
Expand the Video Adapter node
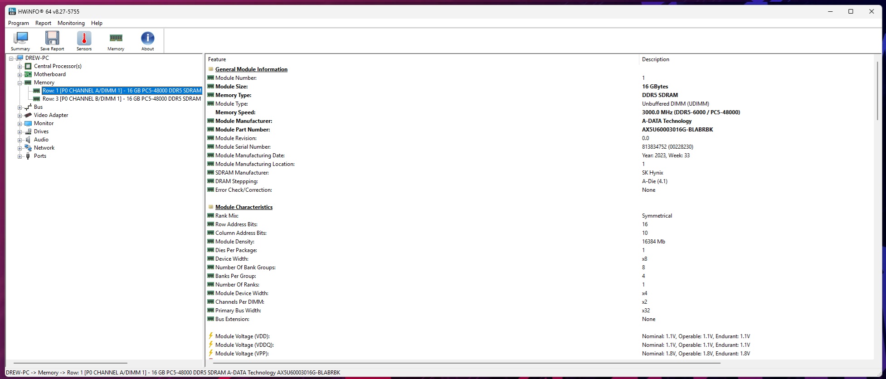point(20,116)
